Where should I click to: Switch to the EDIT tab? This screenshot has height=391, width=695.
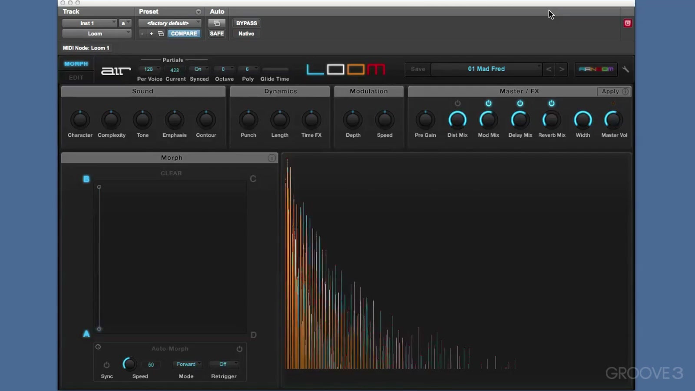click(76, 77)
